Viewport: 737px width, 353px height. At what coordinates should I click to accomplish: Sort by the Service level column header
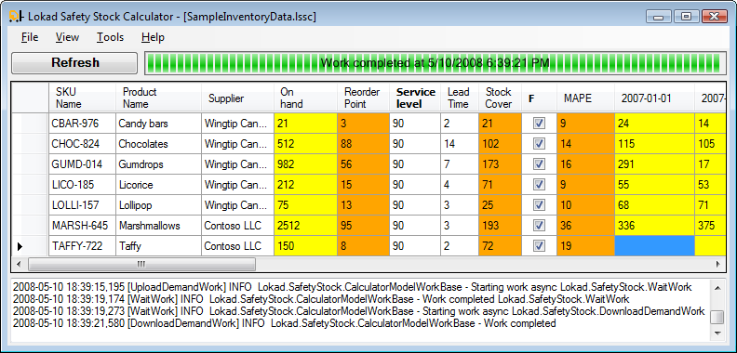coord(416,98)
